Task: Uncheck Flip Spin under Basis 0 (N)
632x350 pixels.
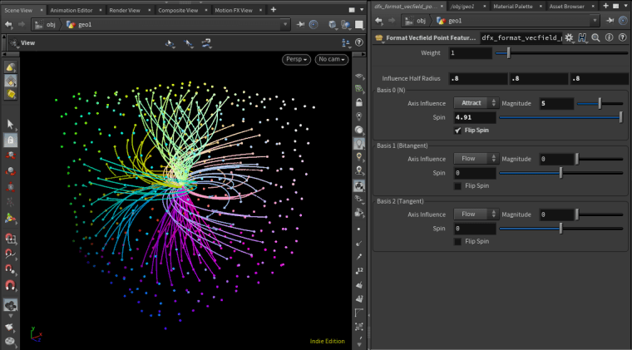Action: point(459,131)
